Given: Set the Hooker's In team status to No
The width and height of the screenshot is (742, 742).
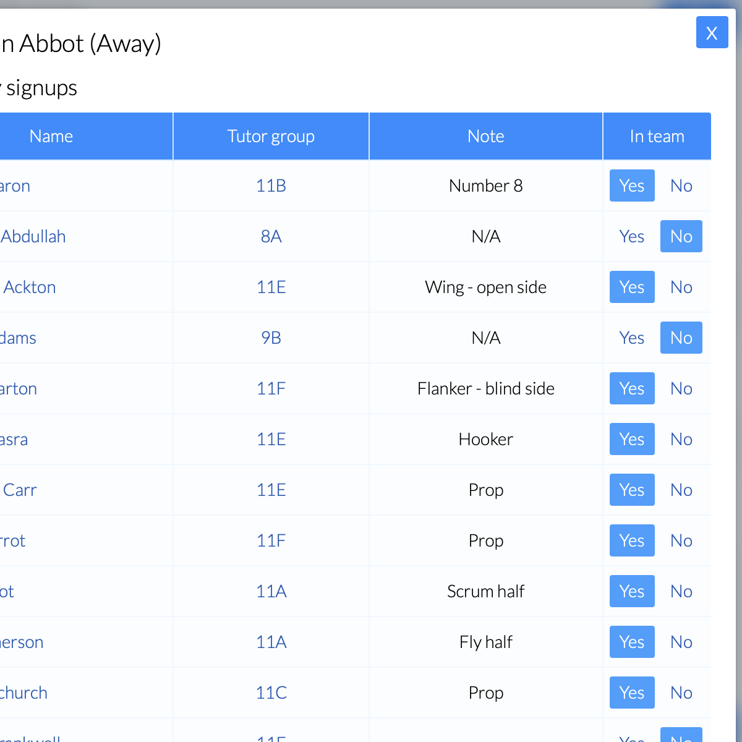Looking at the screenshot, I should [681, 439].
